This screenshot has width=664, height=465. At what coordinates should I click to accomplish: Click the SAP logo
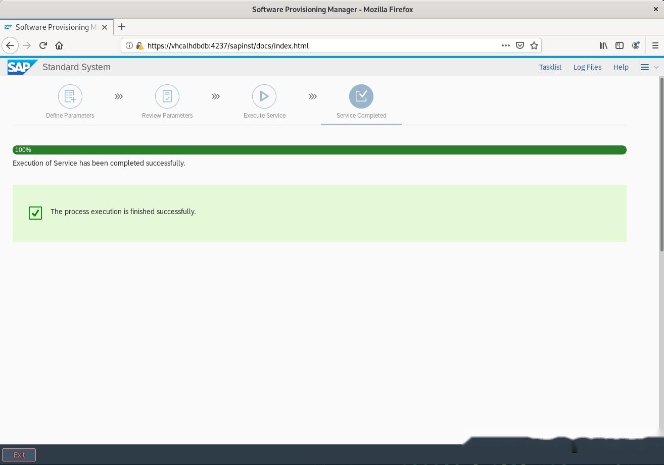pos(22,67)
